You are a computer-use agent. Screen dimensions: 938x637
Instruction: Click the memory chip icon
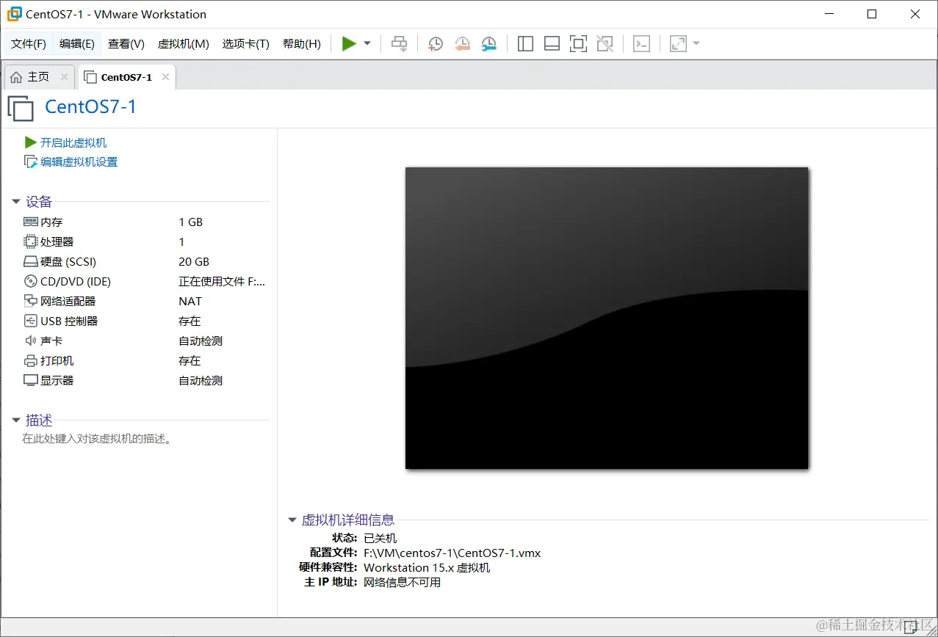(30, 222)
